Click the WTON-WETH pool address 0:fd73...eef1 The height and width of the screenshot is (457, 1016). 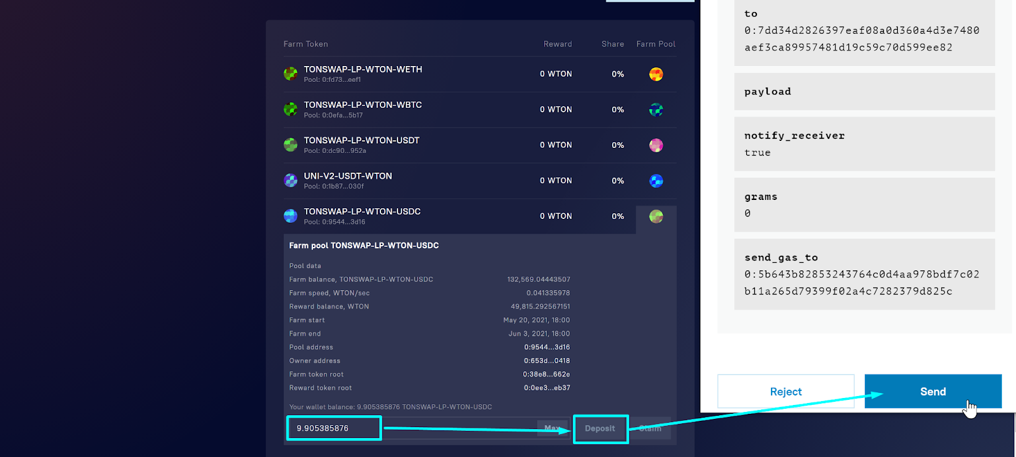[x=332, y=80]
